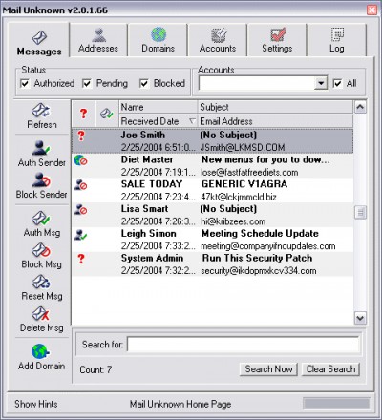This screenshot has width=382, height=420.
Task: Click email hi@kribzees.com
Action: click(233, 221)
